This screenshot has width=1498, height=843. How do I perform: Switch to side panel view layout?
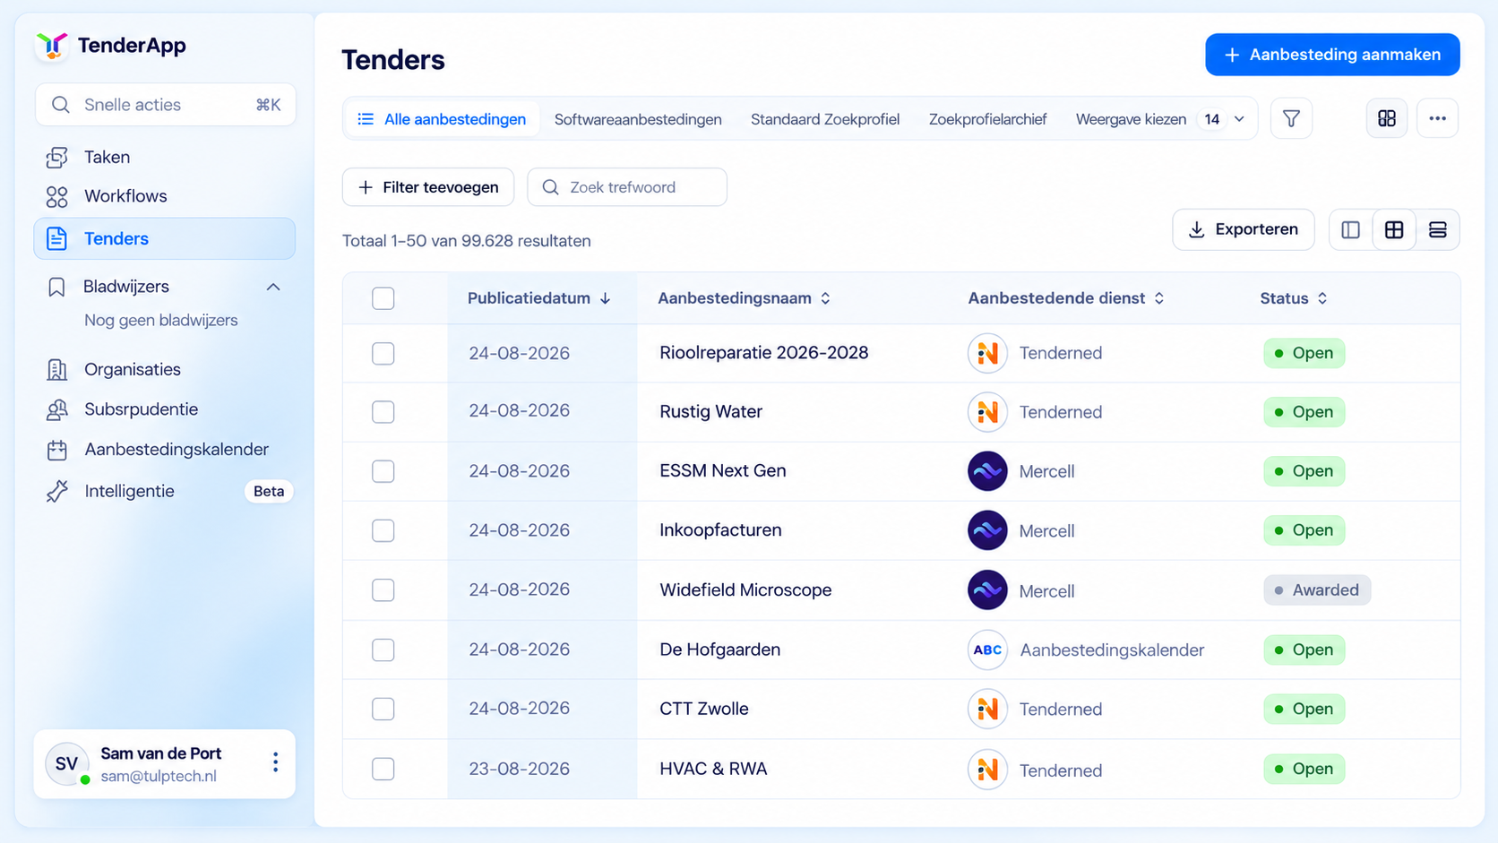point(1351,230)
